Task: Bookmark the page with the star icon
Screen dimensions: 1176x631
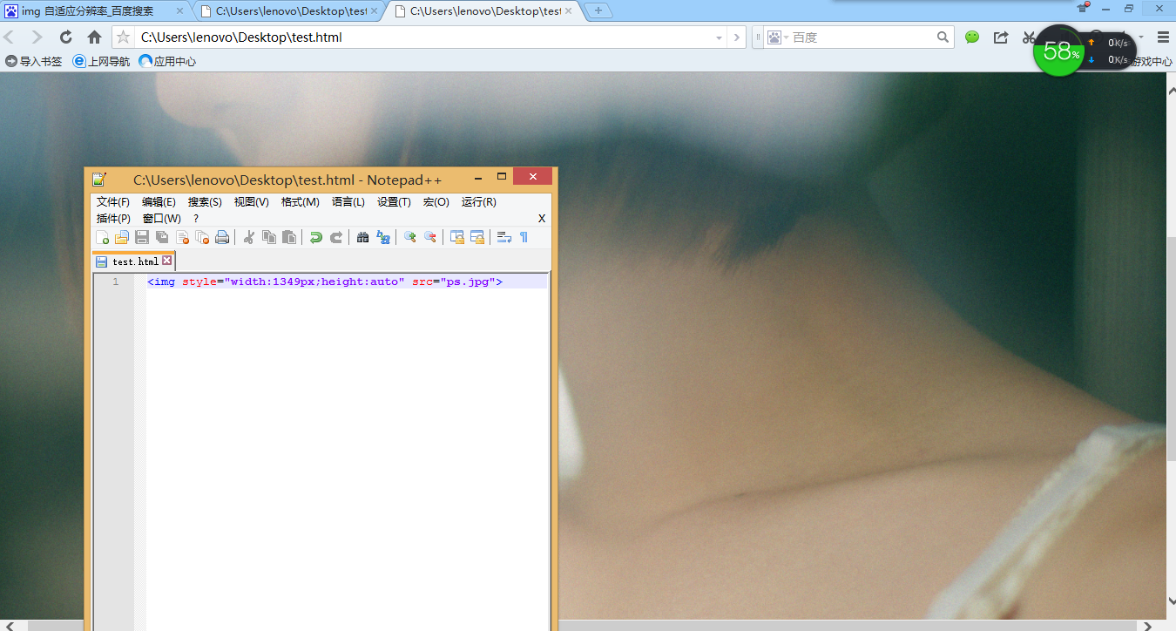Action: (124, 37)
